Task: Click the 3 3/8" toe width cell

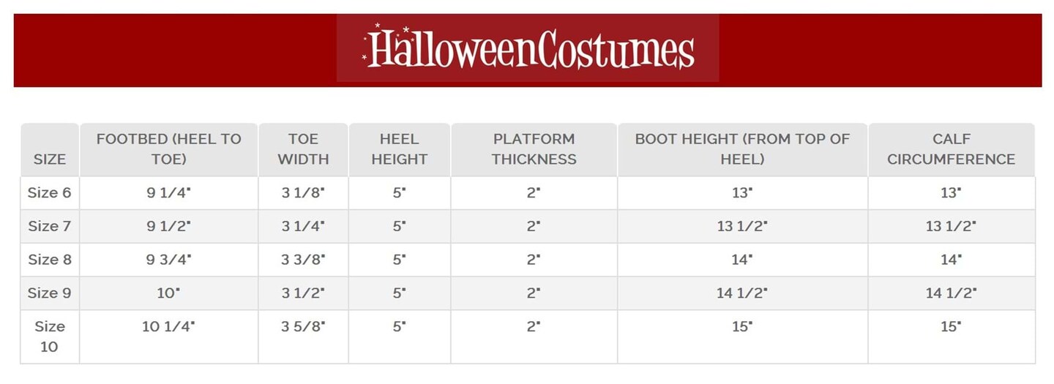Action: coord(303,260)
